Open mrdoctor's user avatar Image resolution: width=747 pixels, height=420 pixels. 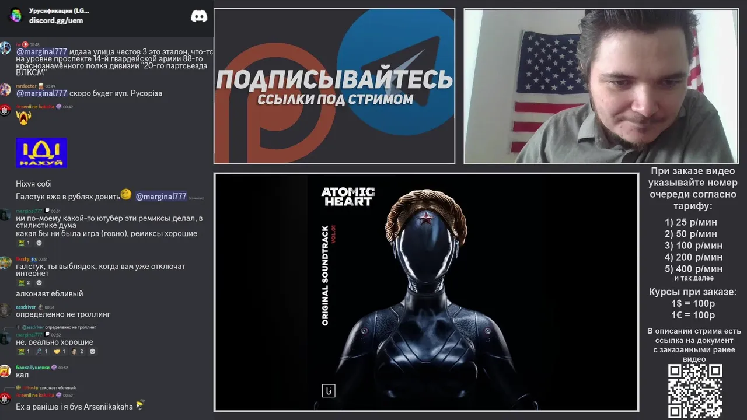5,89
